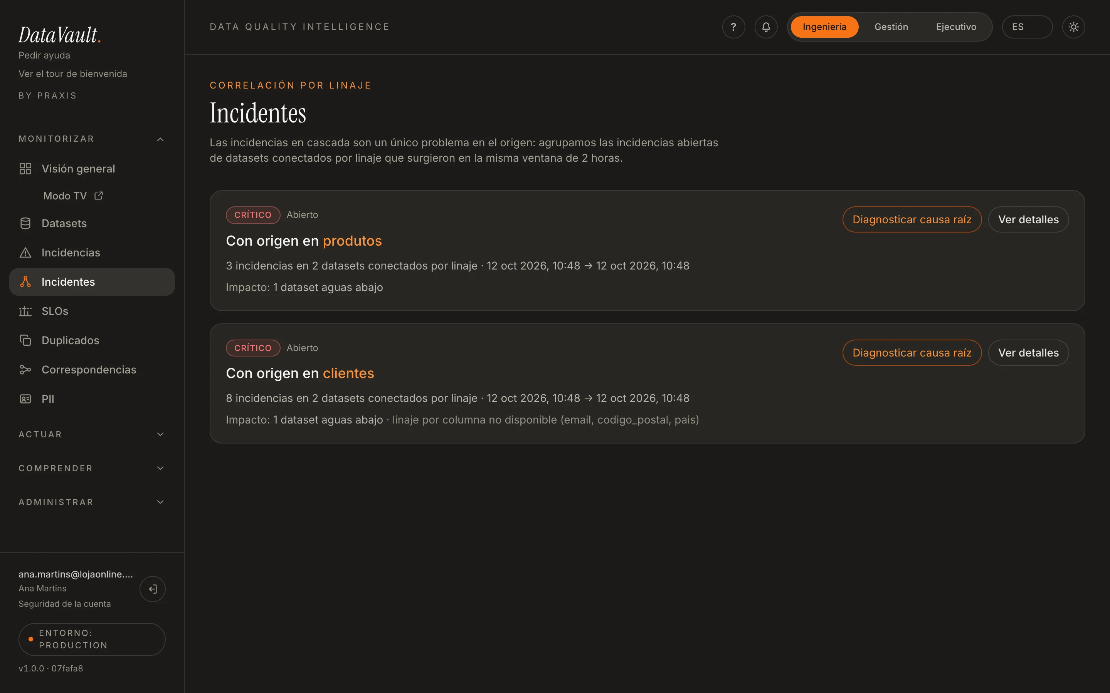Diagnosticar causa raíz for produtos incident

pos(912,219)
